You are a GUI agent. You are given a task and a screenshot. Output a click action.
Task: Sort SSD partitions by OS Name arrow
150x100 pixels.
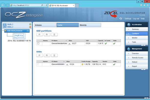66,41
